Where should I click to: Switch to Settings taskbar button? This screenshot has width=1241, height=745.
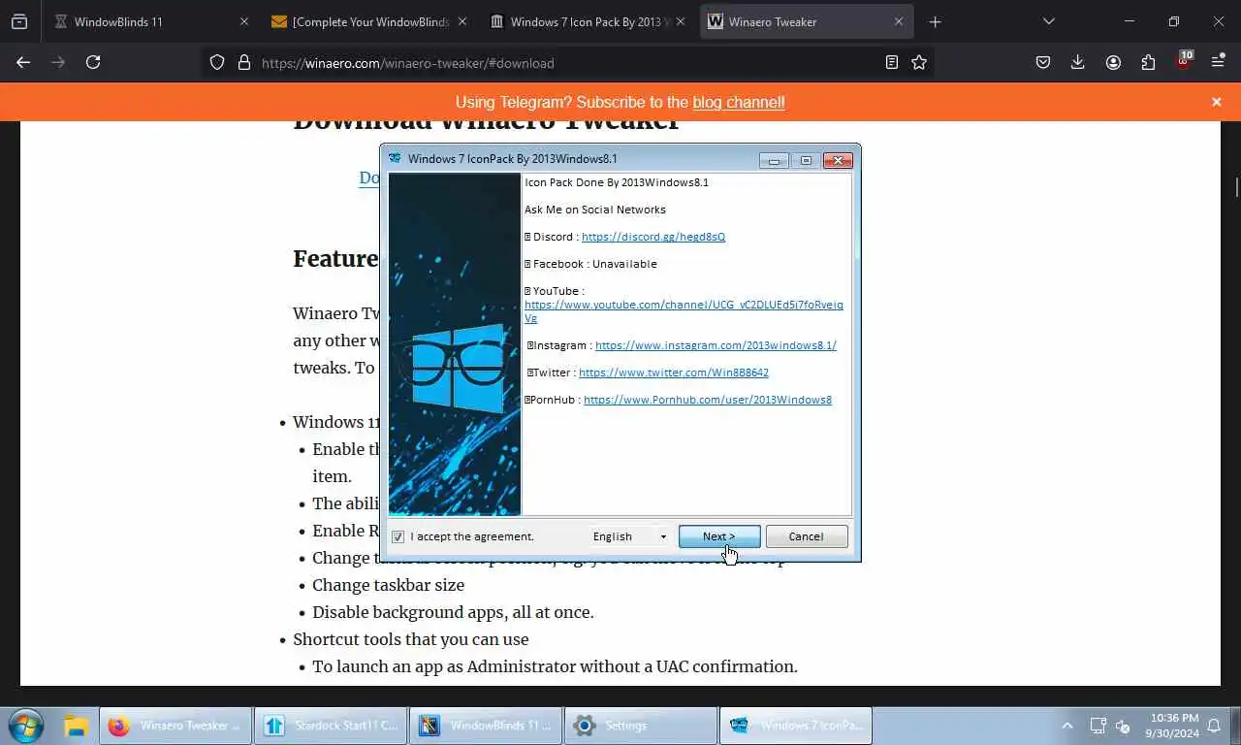tap(640, 726)
